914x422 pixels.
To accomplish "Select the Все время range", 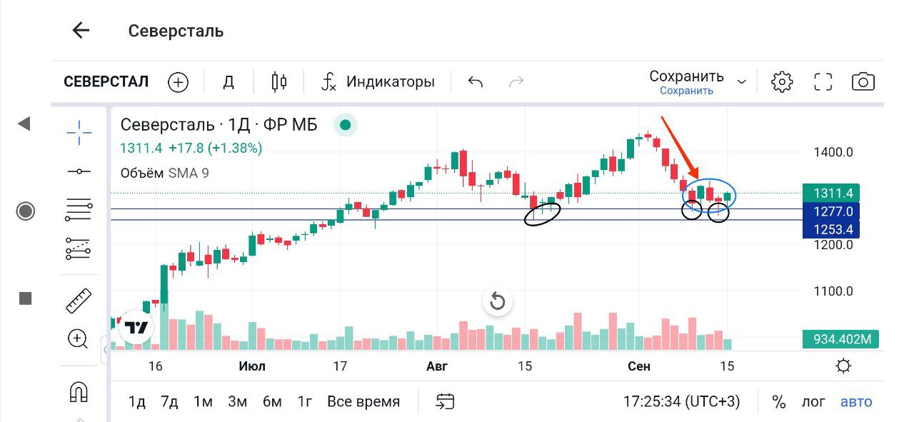I will (363, 401).
